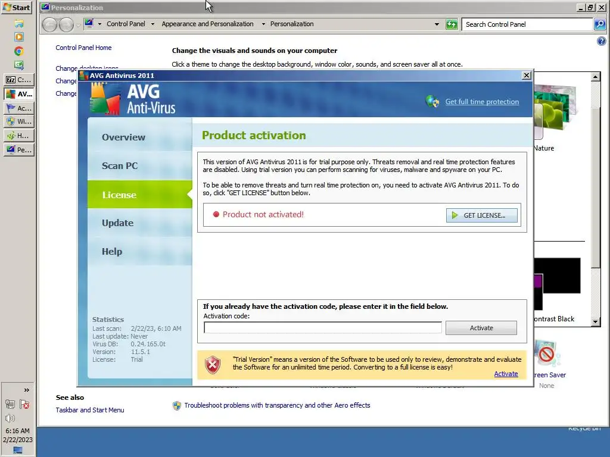This screenshot has height=457, width=610.
Task: Switch to the Action Center taskbar window
Action: 18,108
